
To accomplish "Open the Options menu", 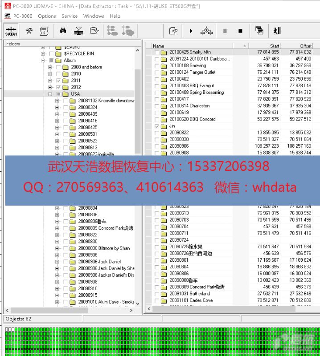I will point(47,16).
